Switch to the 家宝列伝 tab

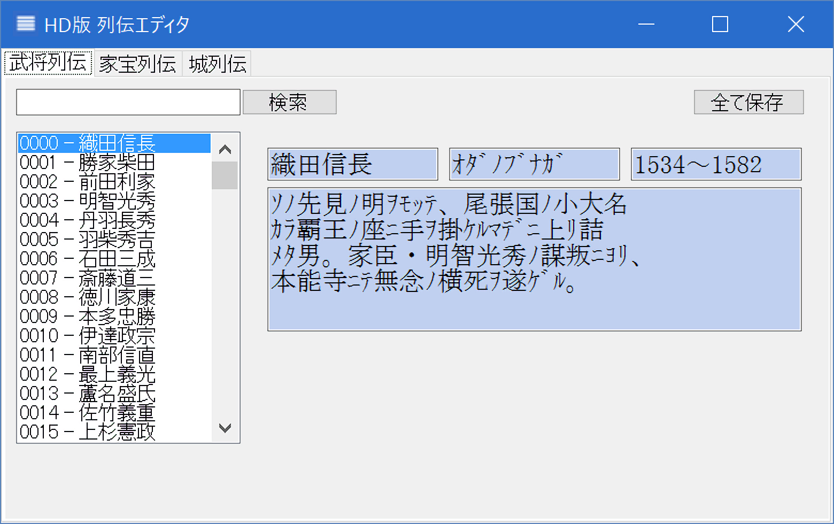tap(137, 64)
